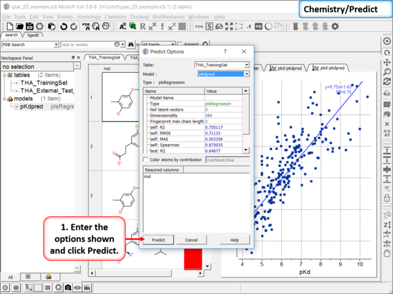Open the Model dropdown showing pKdpred
Screen dimensions: 393x294
tap(223, 73)
